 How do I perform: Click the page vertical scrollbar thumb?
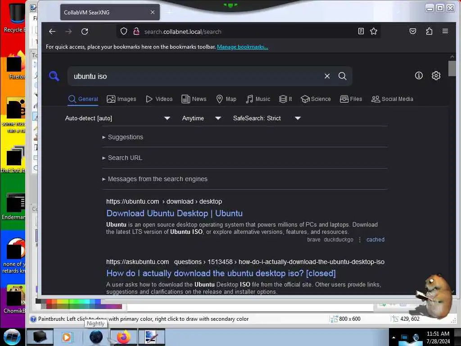452,68
